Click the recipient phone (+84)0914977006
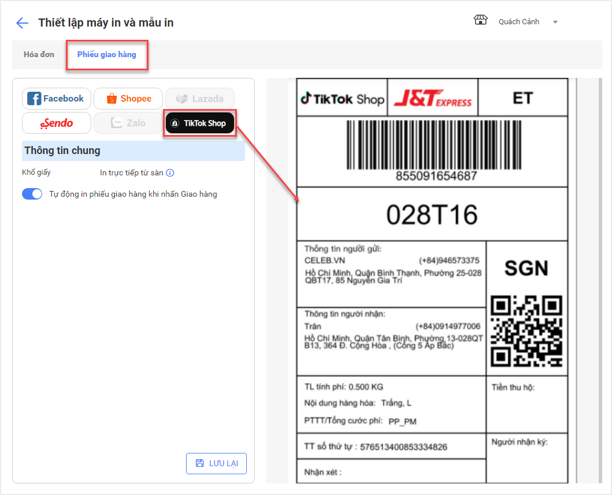Screen dimensions: 612x495 click(x=448, y=326)
